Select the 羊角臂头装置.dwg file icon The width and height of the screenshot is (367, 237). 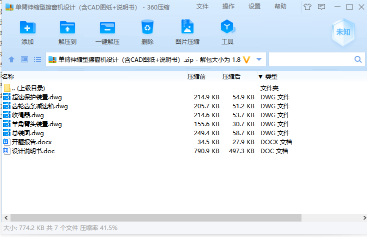[6, 124]
